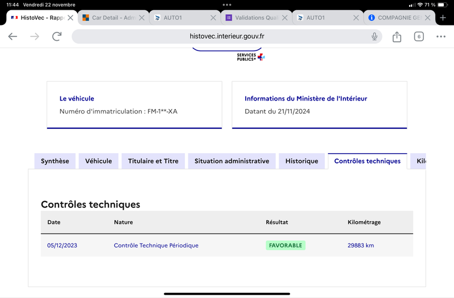
Task: Click the Le véhicule card heading
Action: coord(77,98)
